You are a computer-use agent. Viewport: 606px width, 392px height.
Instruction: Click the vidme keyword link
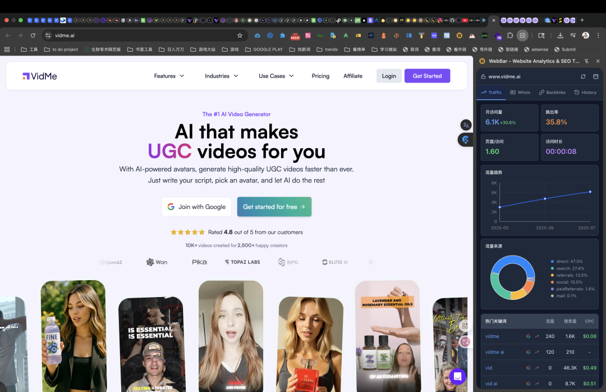[492, 336]
